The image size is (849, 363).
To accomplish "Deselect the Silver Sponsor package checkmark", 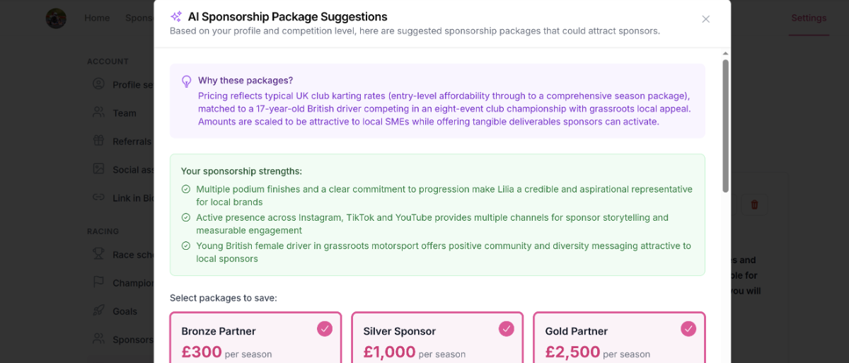I will [507, 328].
